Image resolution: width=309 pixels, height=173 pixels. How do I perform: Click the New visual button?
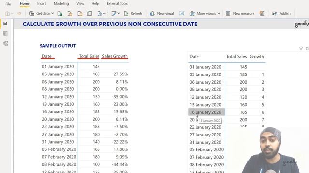tap(162, 13)
